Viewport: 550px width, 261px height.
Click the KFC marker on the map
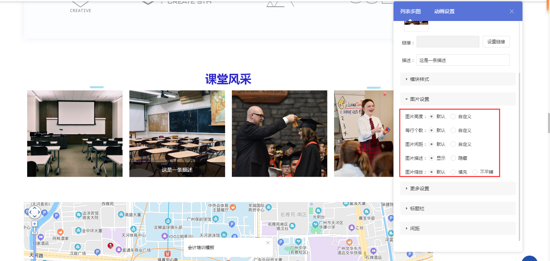click(x=110, y=245)
